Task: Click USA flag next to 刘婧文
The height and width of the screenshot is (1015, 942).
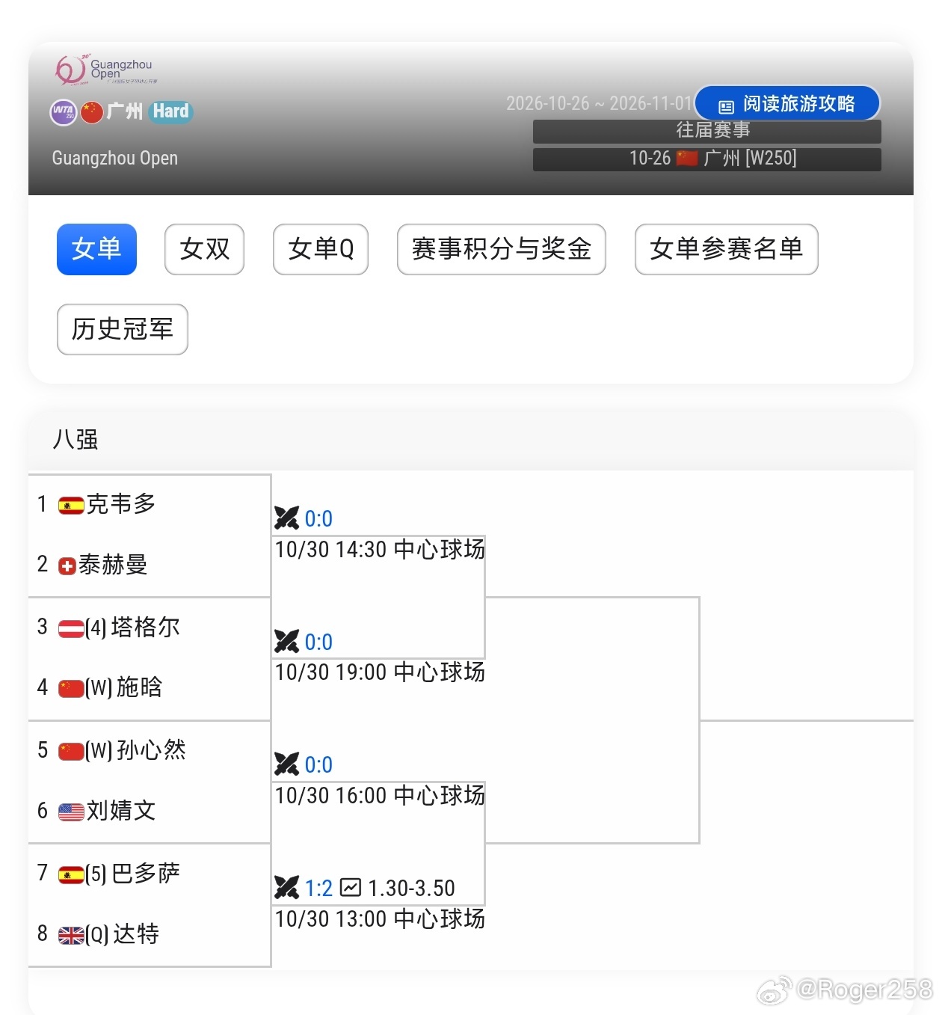Action: (x=71, y=812)
